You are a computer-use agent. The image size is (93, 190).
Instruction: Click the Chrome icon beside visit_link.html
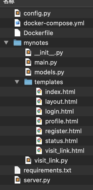[39, 151]
